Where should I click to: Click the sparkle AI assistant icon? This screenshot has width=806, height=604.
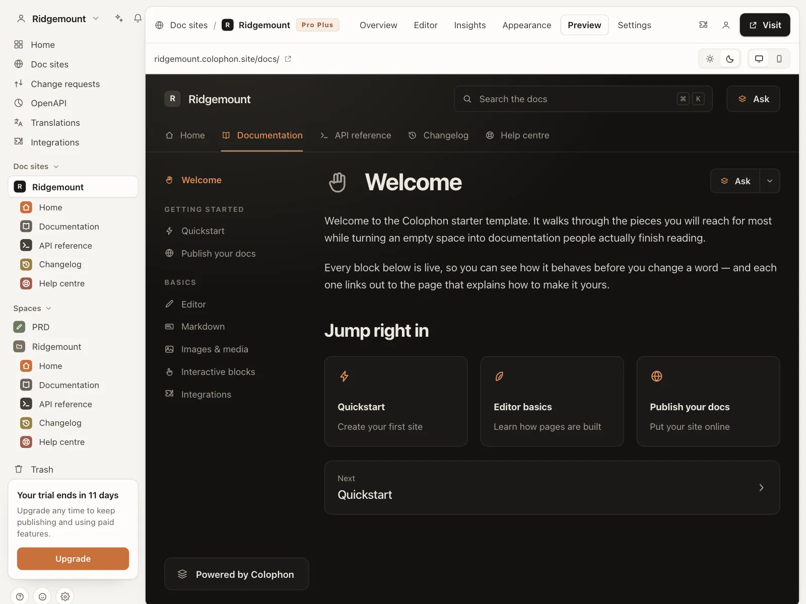[x=119, y=19]
